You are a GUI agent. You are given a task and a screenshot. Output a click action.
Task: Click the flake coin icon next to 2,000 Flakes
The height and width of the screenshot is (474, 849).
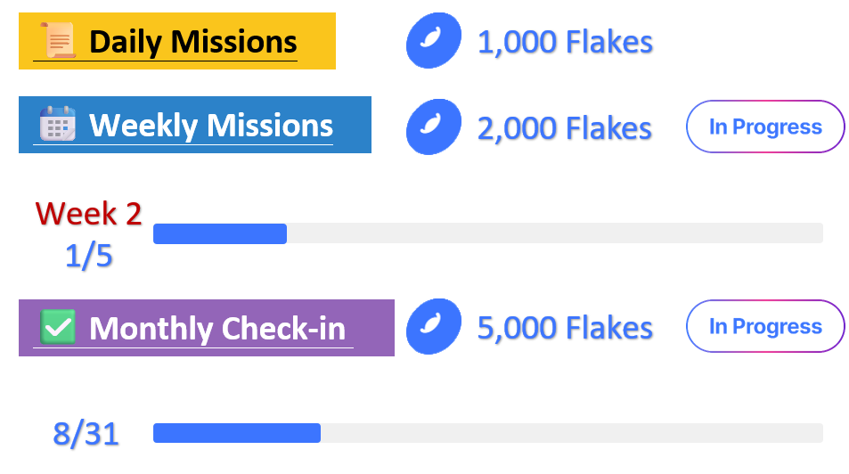(434, 127)
